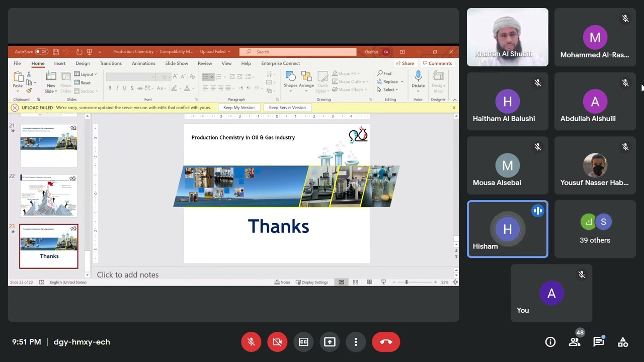Click the Share button in PowerPoint
This screenshot has width=644, height=362.
405,63
